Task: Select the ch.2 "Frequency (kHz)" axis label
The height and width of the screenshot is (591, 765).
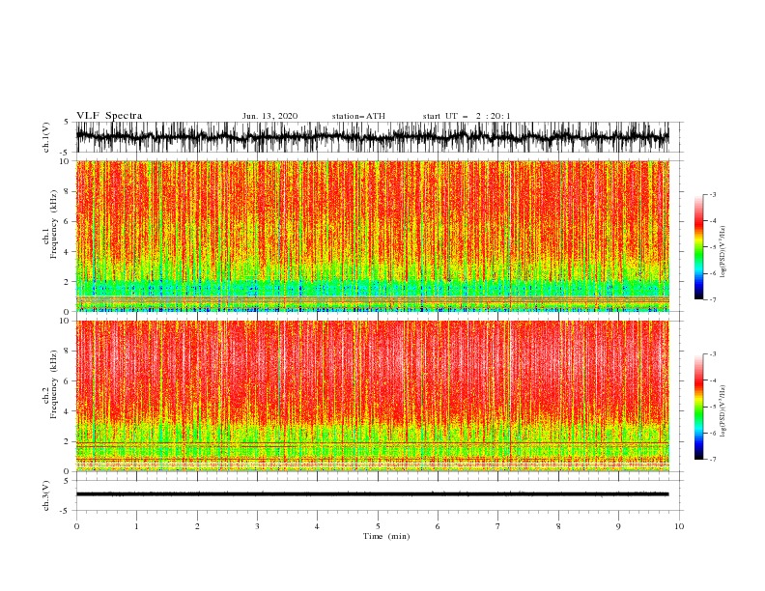Action: pos(54,384)
